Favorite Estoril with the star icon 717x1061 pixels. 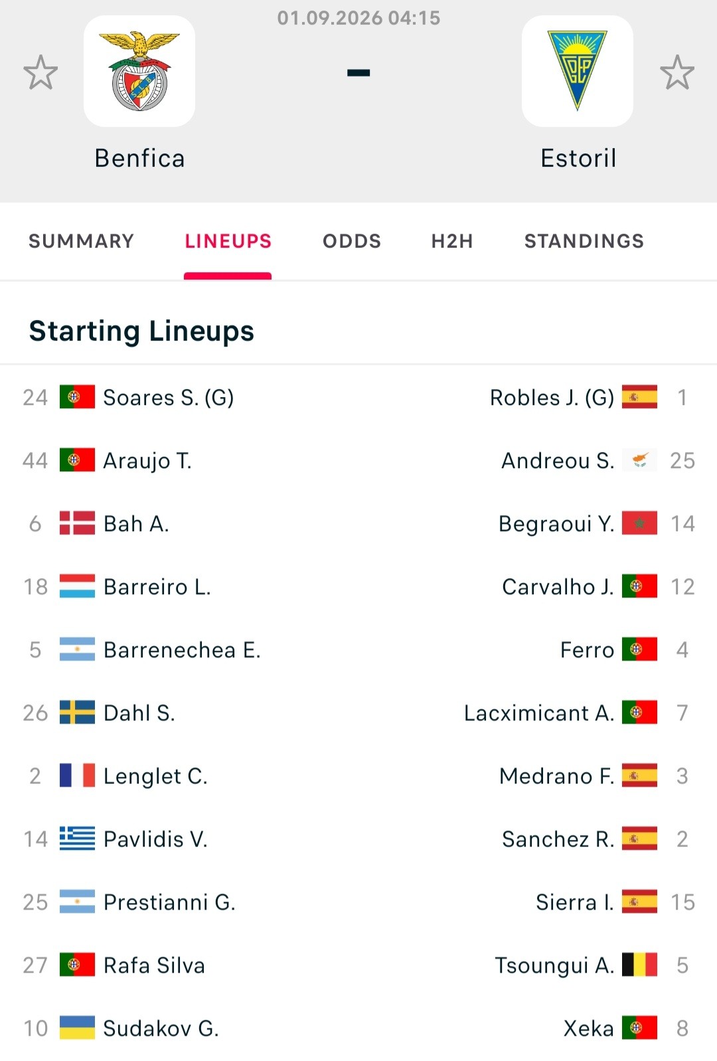click(x=677, y=72)
